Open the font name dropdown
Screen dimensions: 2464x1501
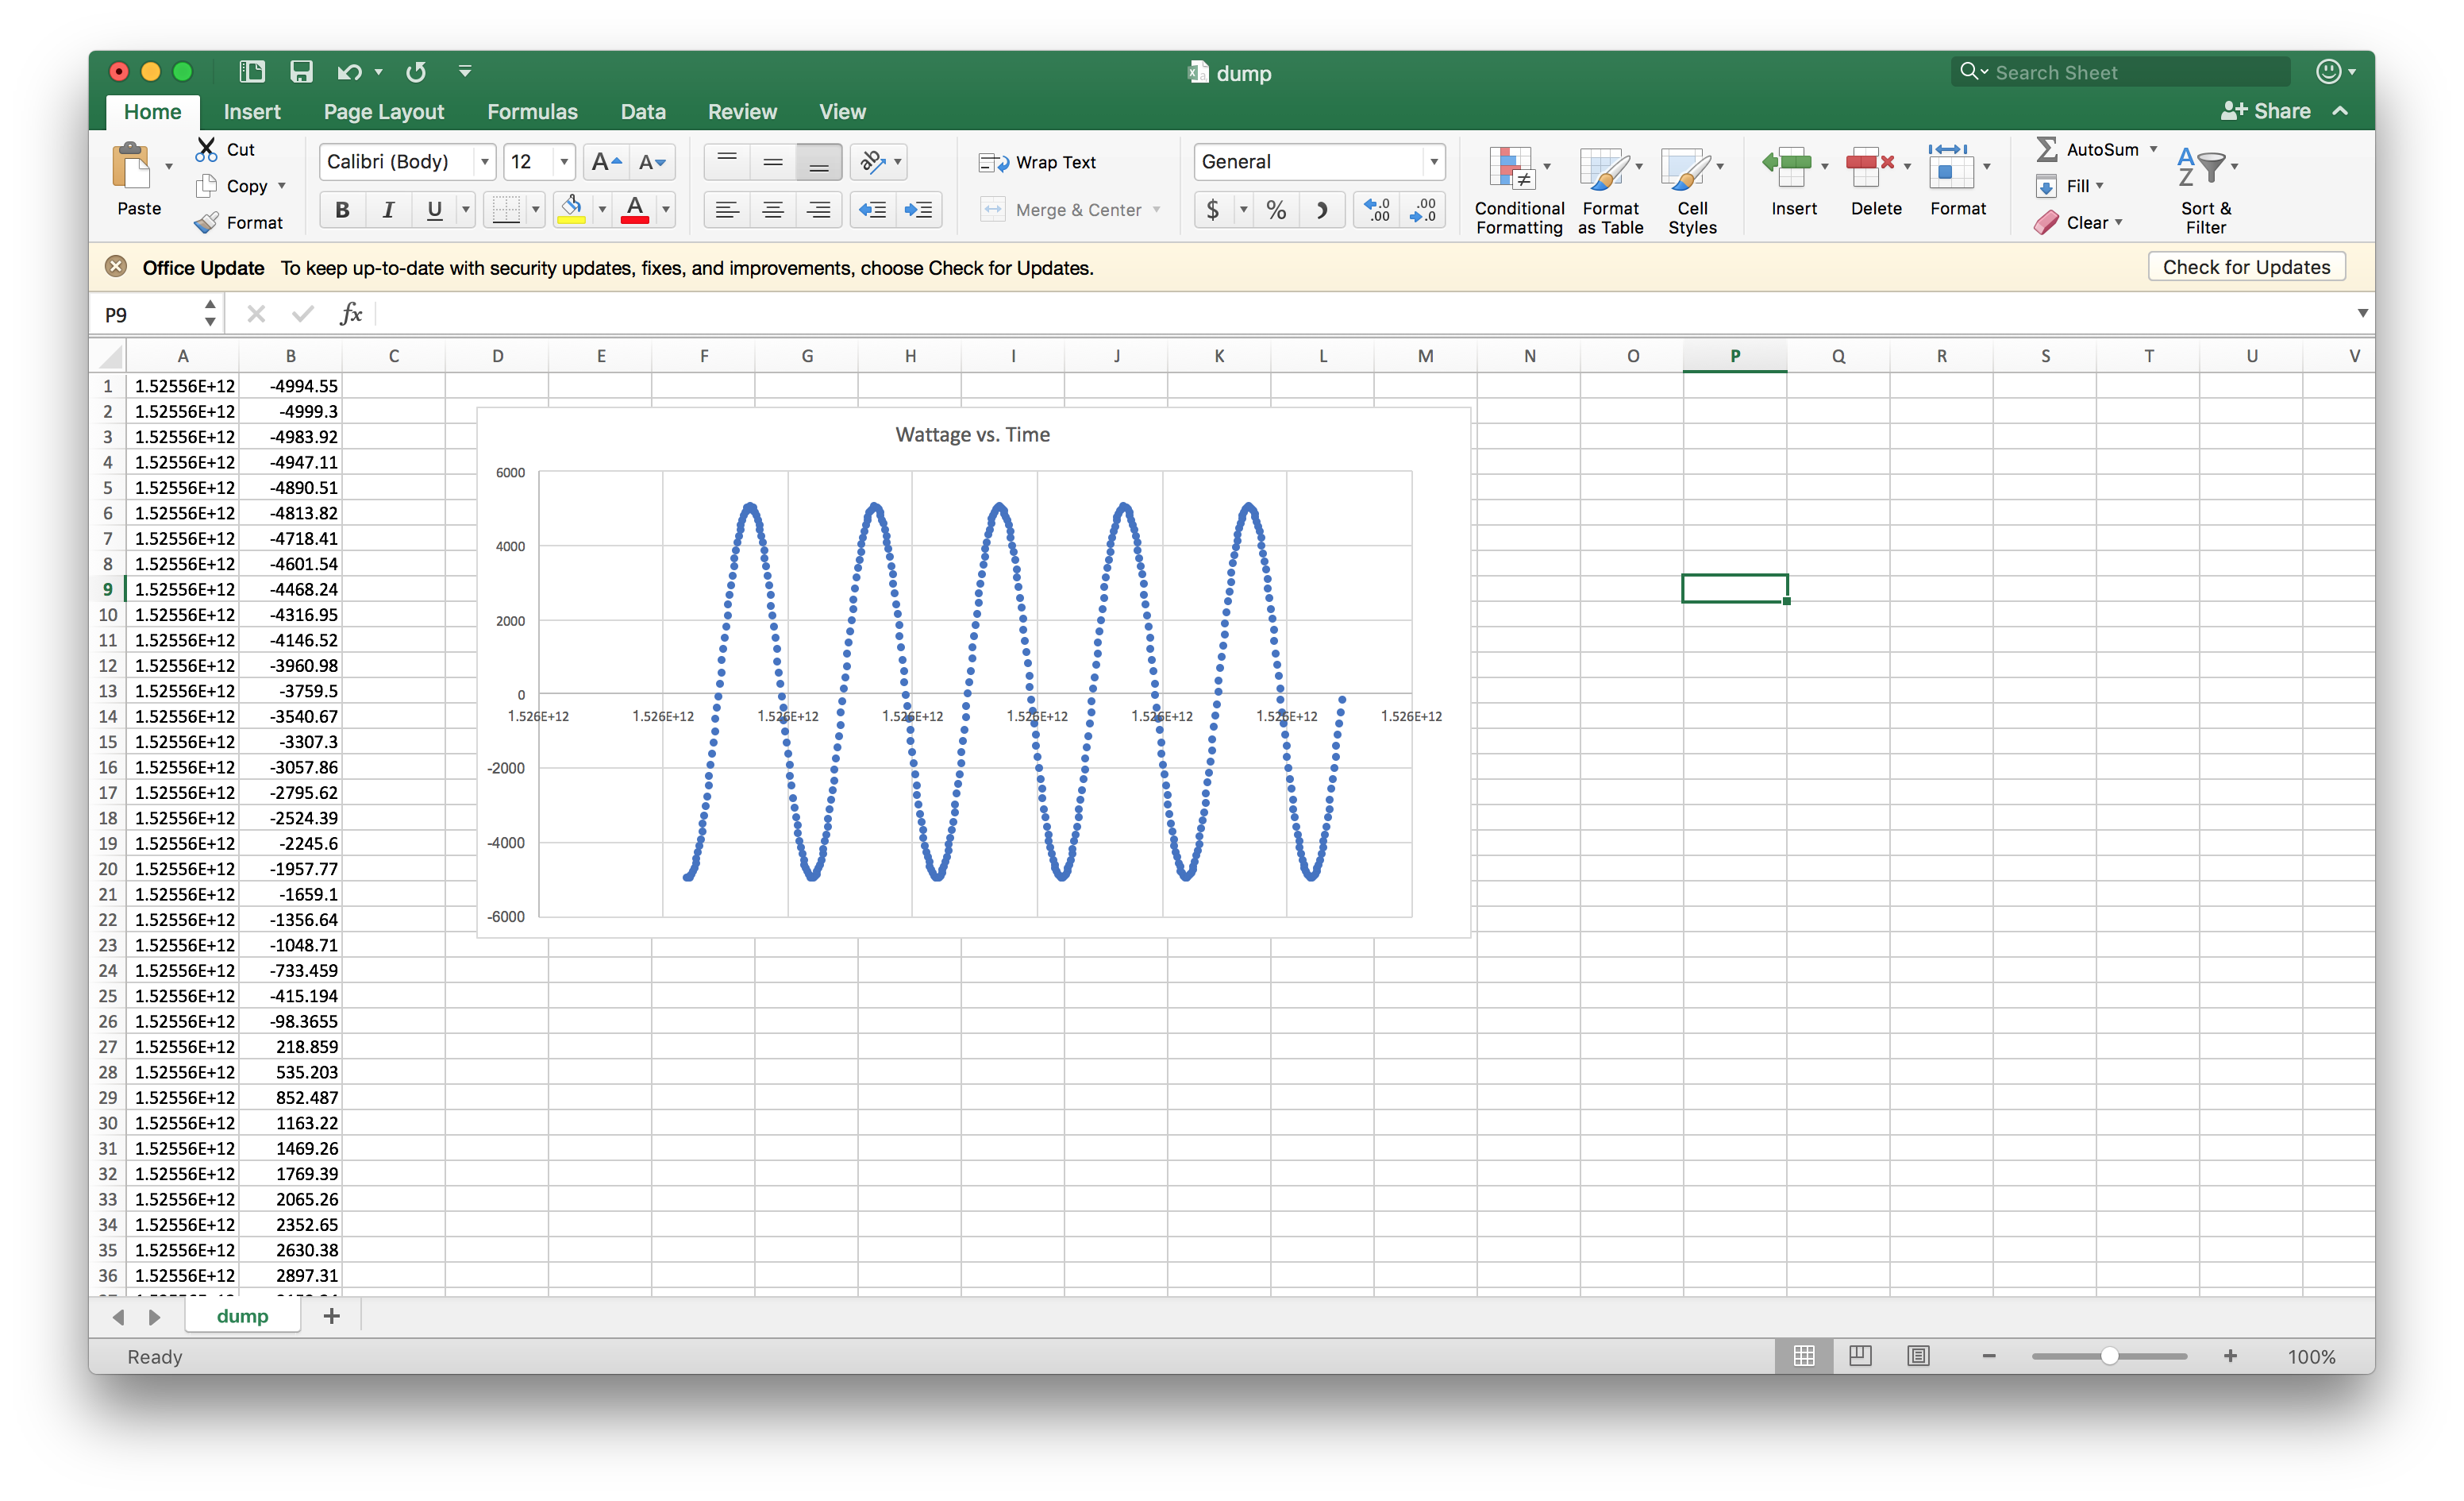485,161
